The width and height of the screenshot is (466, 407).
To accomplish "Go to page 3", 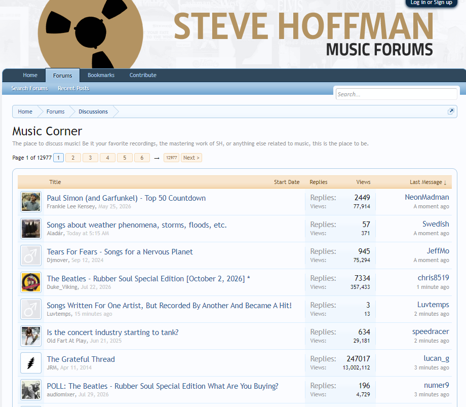I will [90, 158].
